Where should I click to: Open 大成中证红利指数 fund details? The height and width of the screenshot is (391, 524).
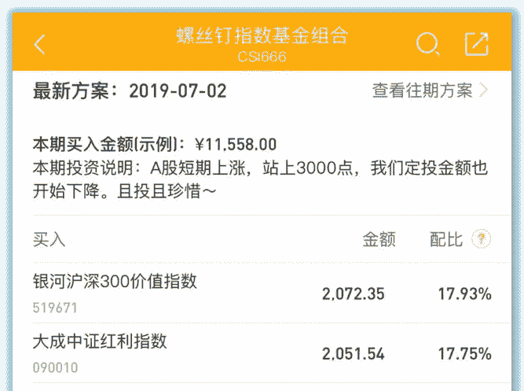(100, 342)
